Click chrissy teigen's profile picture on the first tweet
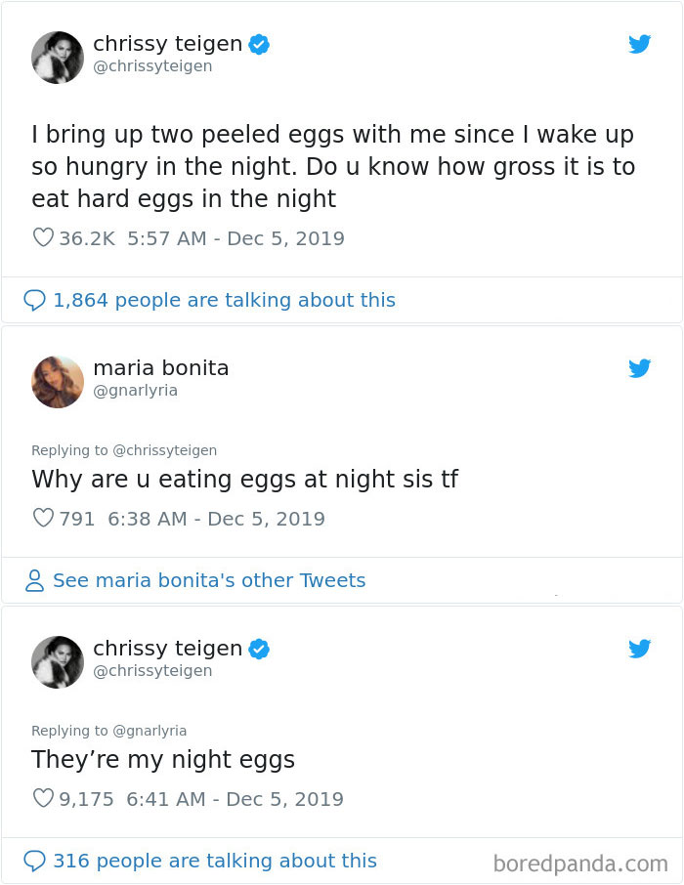Image resolution: width=684 pixels, height=885 pixels. pyautogui.click(x=57, y=57)
